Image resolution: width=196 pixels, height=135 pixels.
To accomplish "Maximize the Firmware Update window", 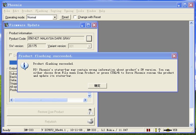I will coord(88,25).
